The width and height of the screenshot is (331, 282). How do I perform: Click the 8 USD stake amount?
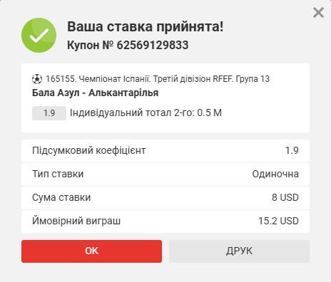(285, 197)
